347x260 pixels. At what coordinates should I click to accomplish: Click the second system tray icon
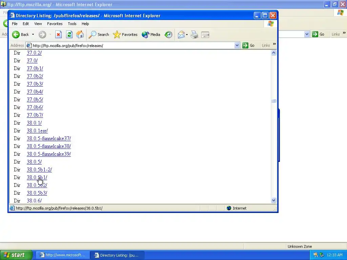[x=322, y=255]
